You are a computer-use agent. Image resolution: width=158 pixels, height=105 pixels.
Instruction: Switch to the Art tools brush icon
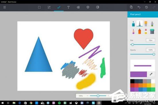click(59, 7)
